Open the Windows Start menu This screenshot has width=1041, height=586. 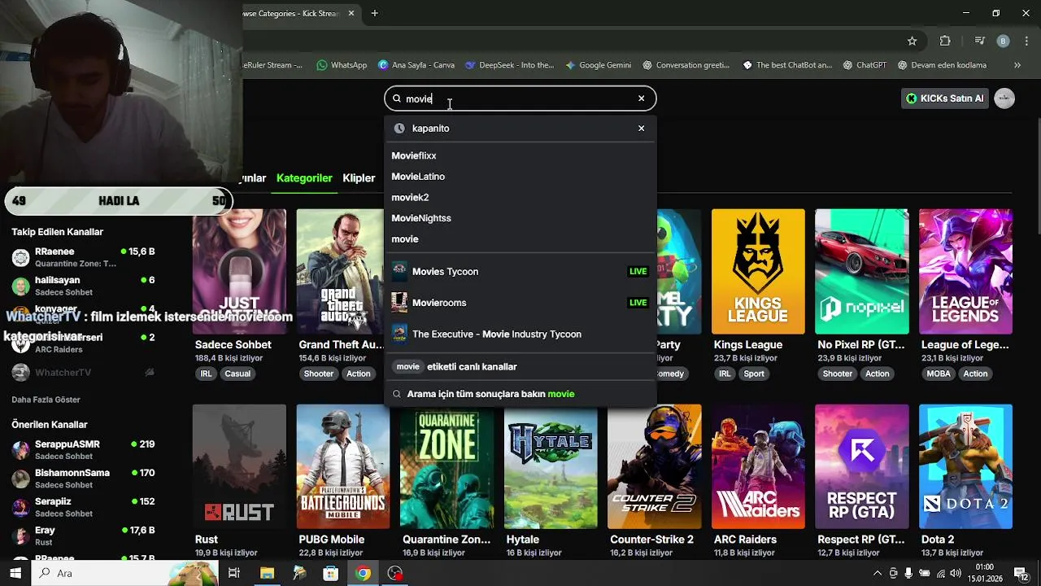click(x=15, y=573)
